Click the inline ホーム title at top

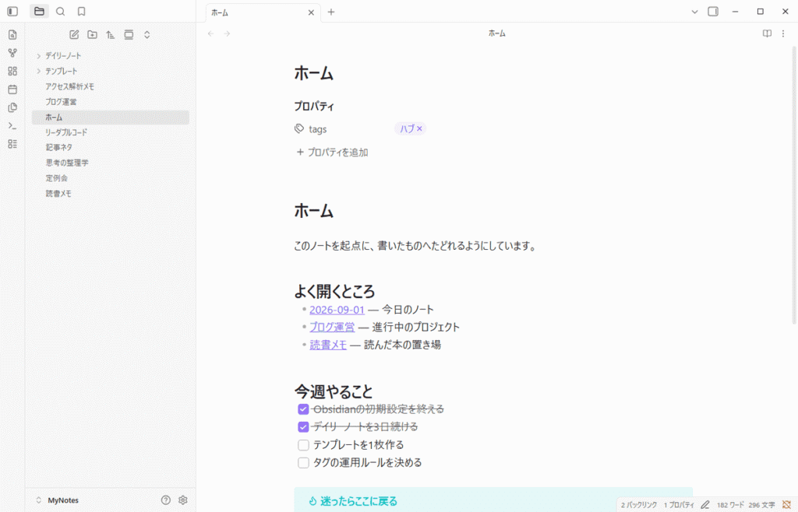click(313, 74)
